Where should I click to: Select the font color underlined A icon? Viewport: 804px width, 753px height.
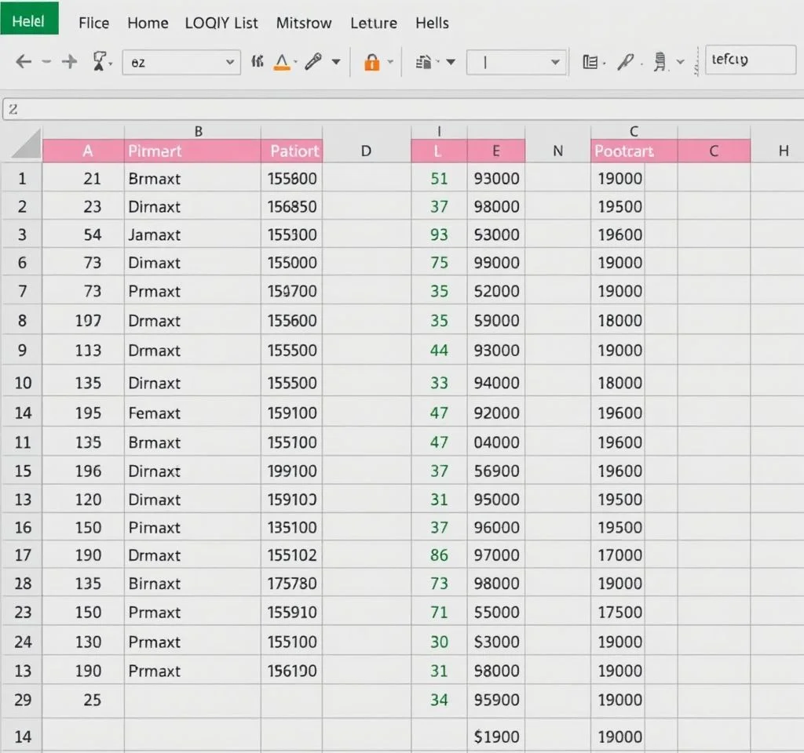281,63
